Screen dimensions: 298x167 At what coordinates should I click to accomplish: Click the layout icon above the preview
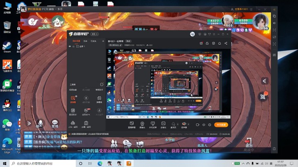(x=214, y=43)
